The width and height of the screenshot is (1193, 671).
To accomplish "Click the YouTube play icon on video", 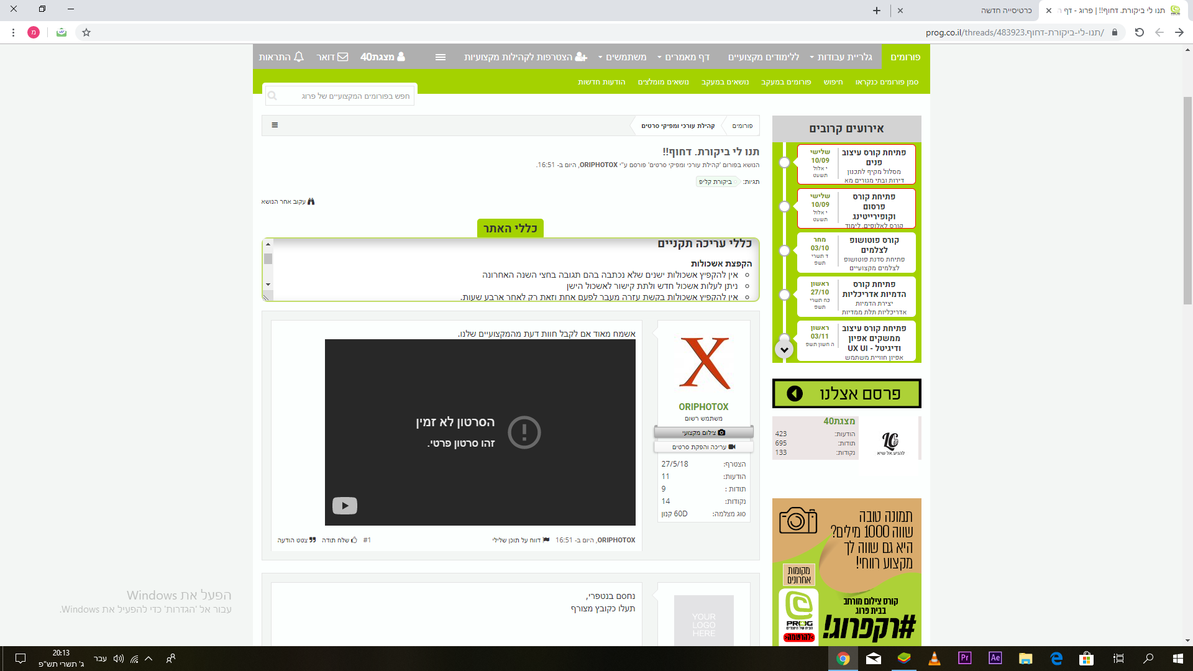I will point(344,506).
